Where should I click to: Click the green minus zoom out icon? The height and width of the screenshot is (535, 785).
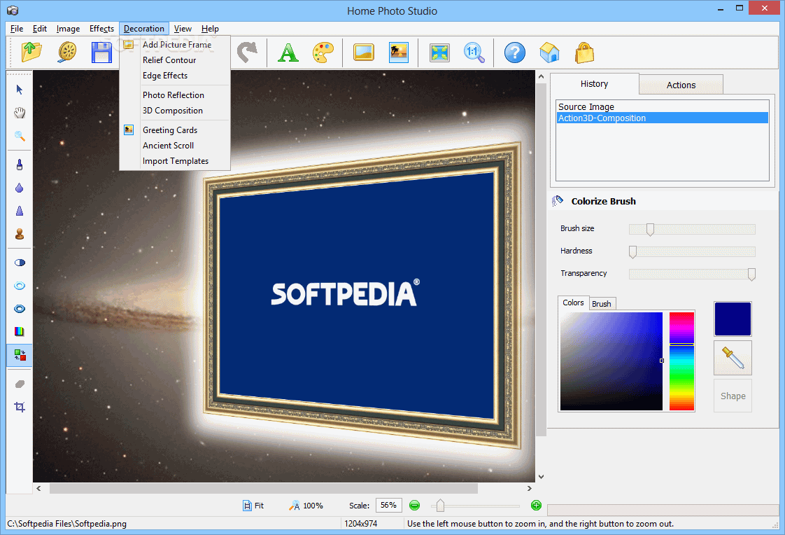point(414,505)
